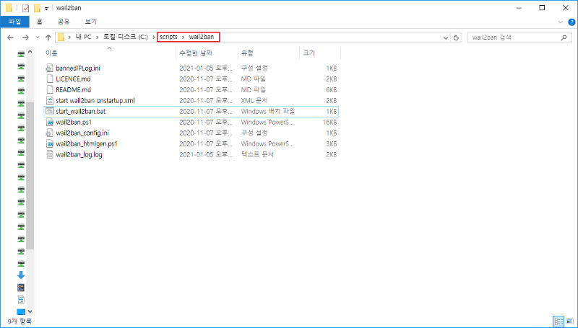This screenshot has width=578, height=328.
Task: Click the properties checkmark icon in title bar
Action: tap(25, 7)
